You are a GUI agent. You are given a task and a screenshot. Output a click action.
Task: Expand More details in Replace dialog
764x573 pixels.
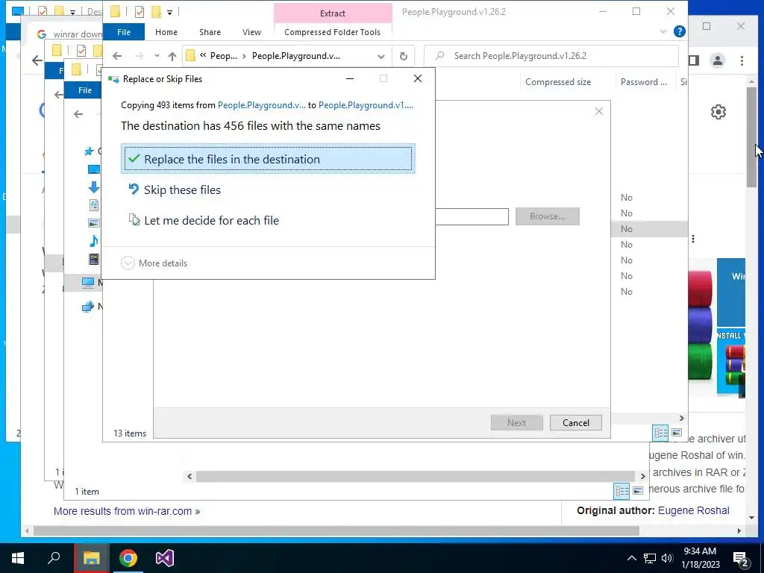point(154,263)
